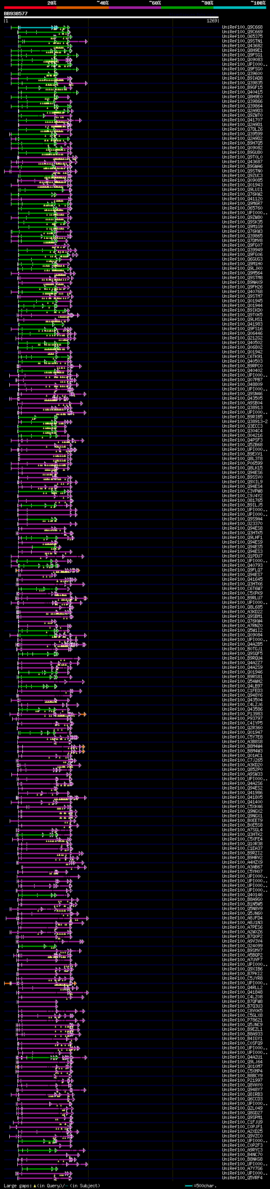Viewport: 270px width, 1189px height.
Task: Select the hit UniRef100_Q8H9E1
Action: click(242, 50)
